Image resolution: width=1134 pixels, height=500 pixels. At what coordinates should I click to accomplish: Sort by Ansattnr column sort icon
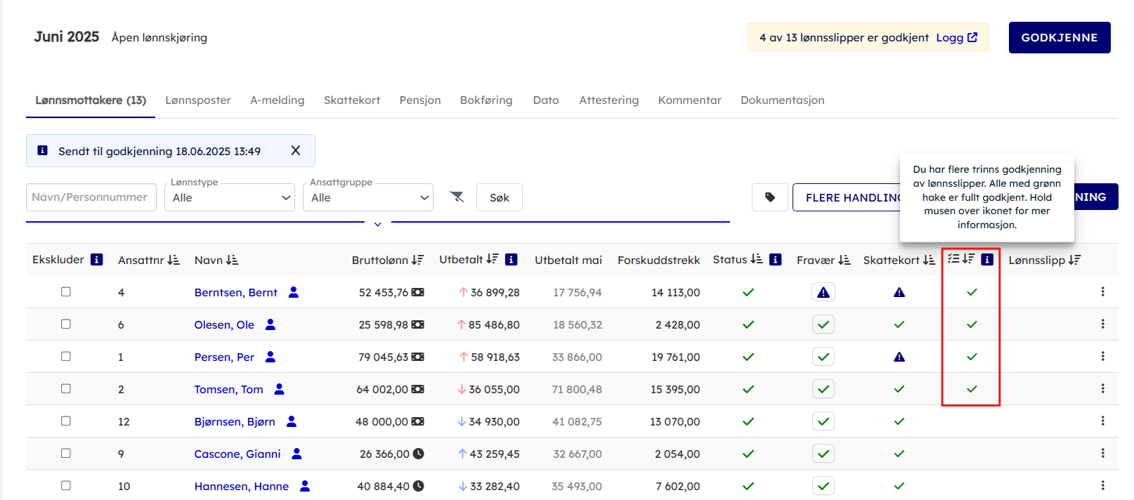click(x=174, y=260)
